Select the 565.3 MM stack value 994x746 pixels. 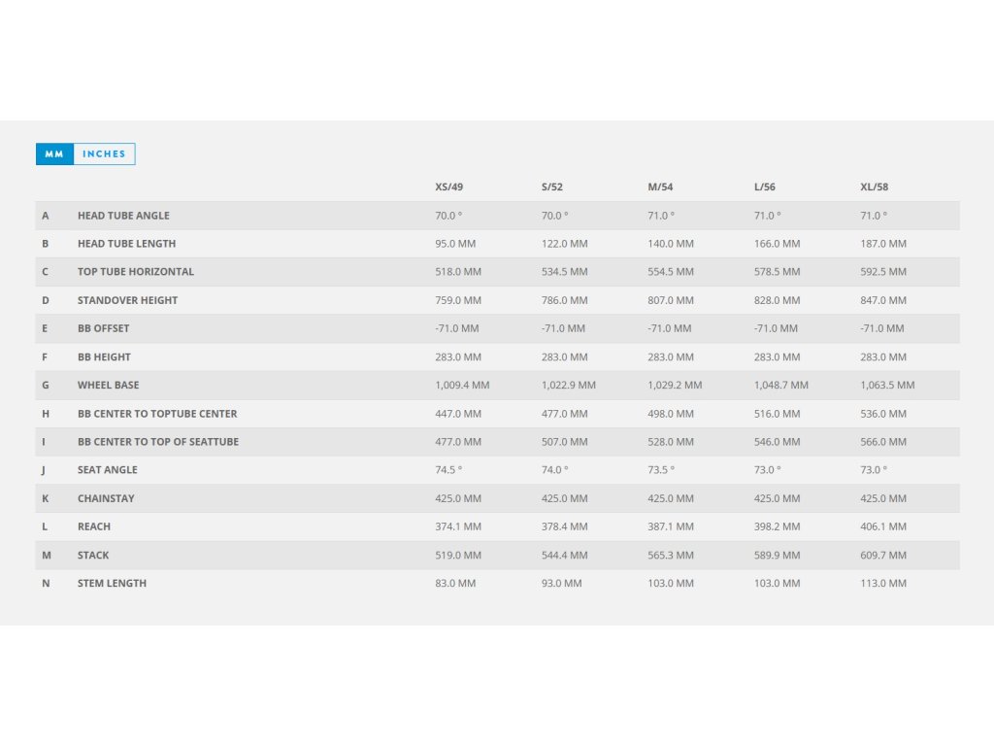click(671, 555)
